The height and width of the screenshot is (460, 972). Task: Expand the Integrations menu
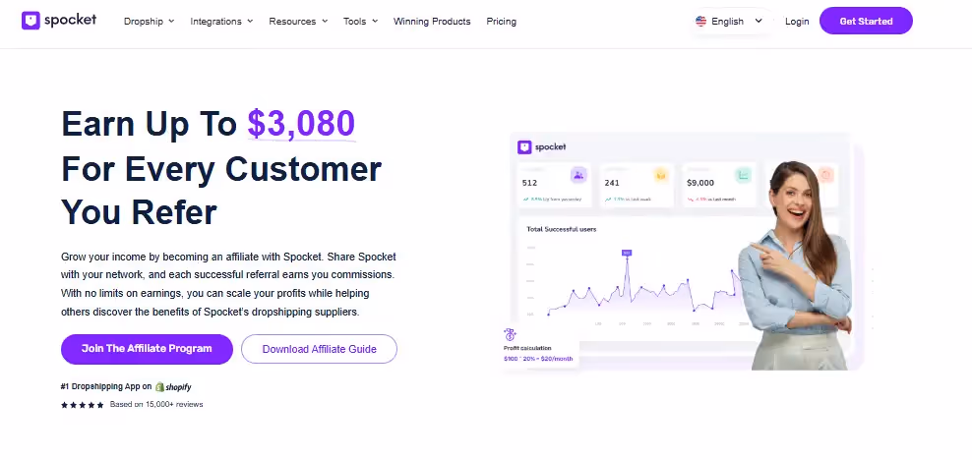click(221, 21)
